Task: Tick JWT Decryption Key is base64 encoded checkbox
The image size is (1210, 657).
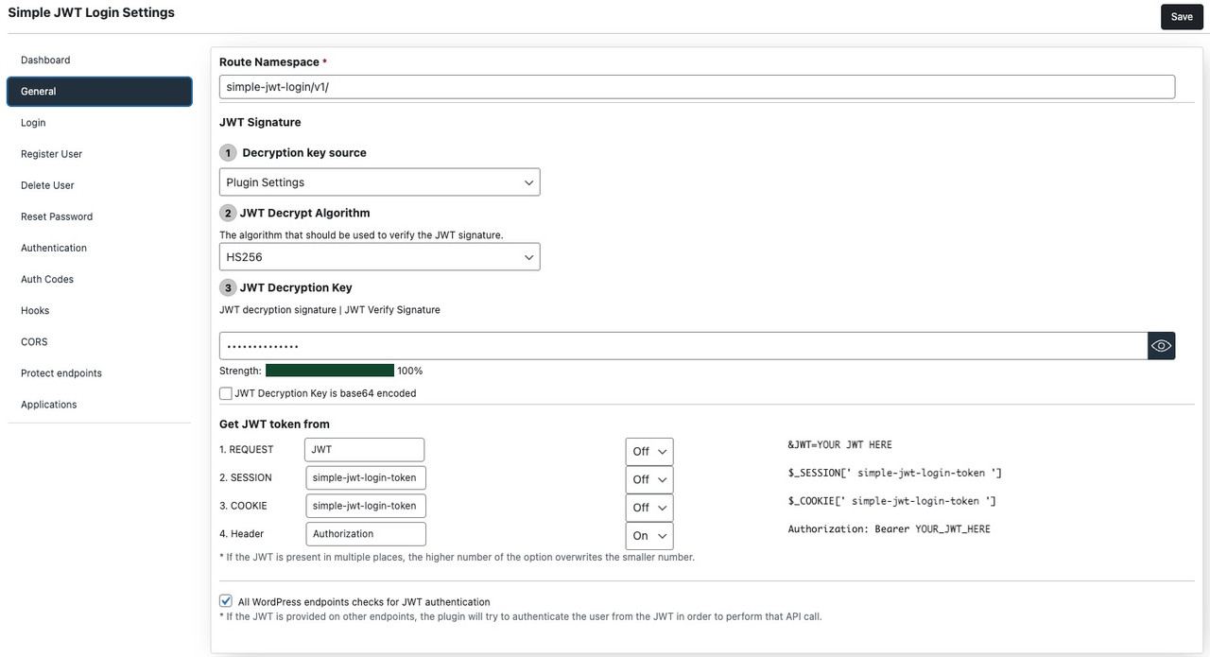Action: [226, 393]
